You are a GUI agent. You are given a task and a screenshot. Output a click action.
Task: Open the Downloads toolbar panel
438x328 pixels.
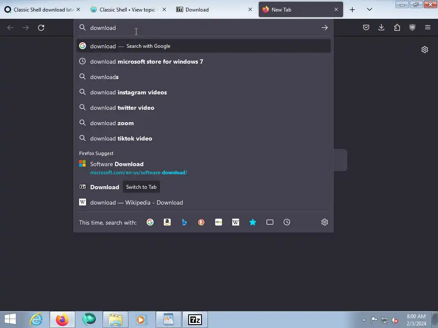tap(381, 27)
